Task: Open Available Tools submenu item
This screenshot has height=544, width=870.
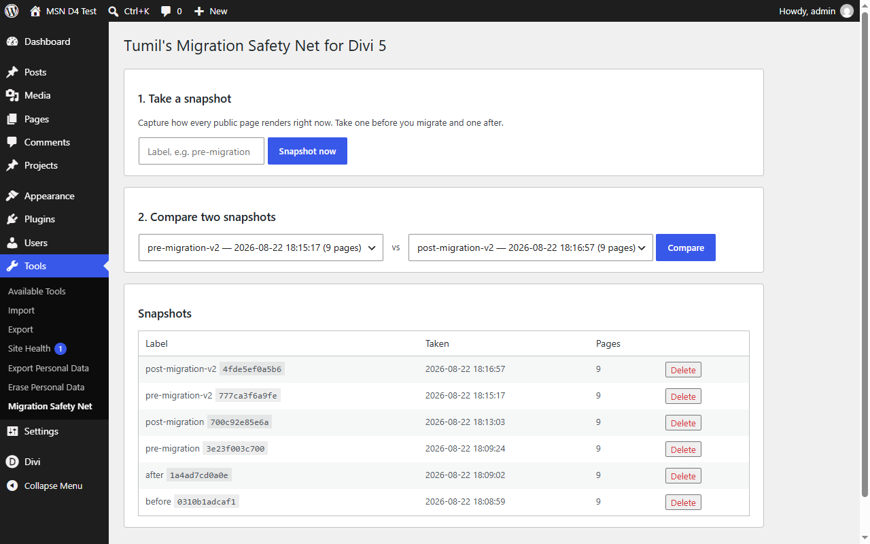Action: tap(37, 291)
